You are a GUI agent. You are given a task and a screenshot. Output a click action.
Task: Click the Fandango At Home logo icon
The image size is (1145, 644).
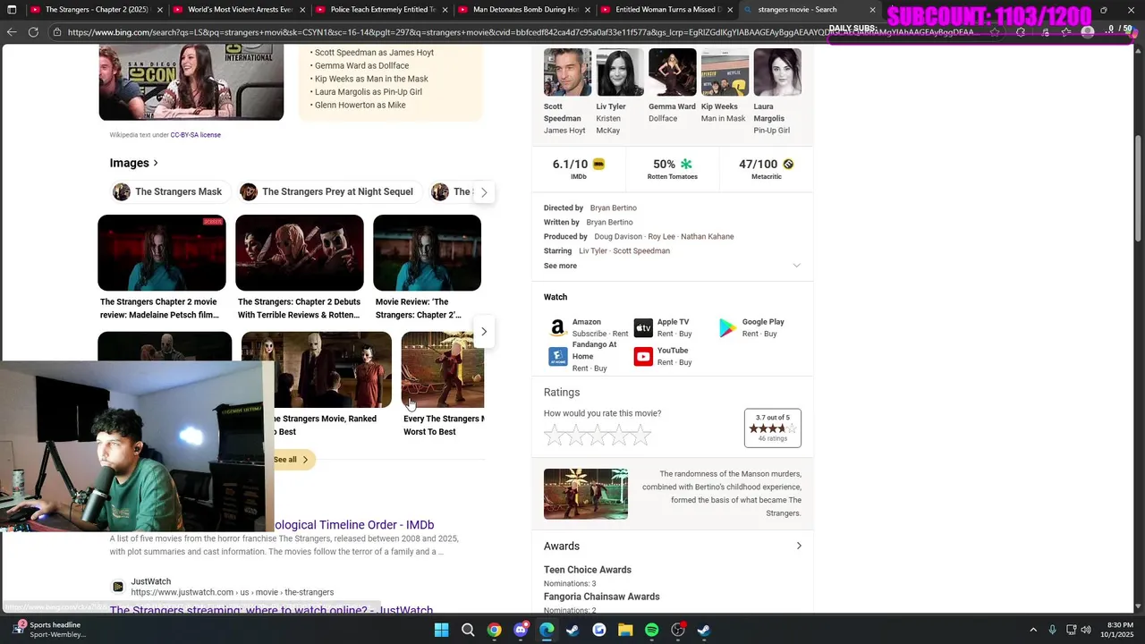tap(557, 357)
